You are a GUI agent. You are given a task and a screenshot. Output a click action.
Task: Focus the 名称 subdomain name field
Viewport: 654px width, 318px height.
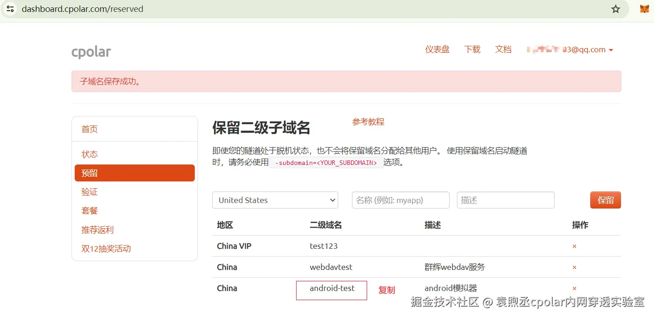click(401, 200)
